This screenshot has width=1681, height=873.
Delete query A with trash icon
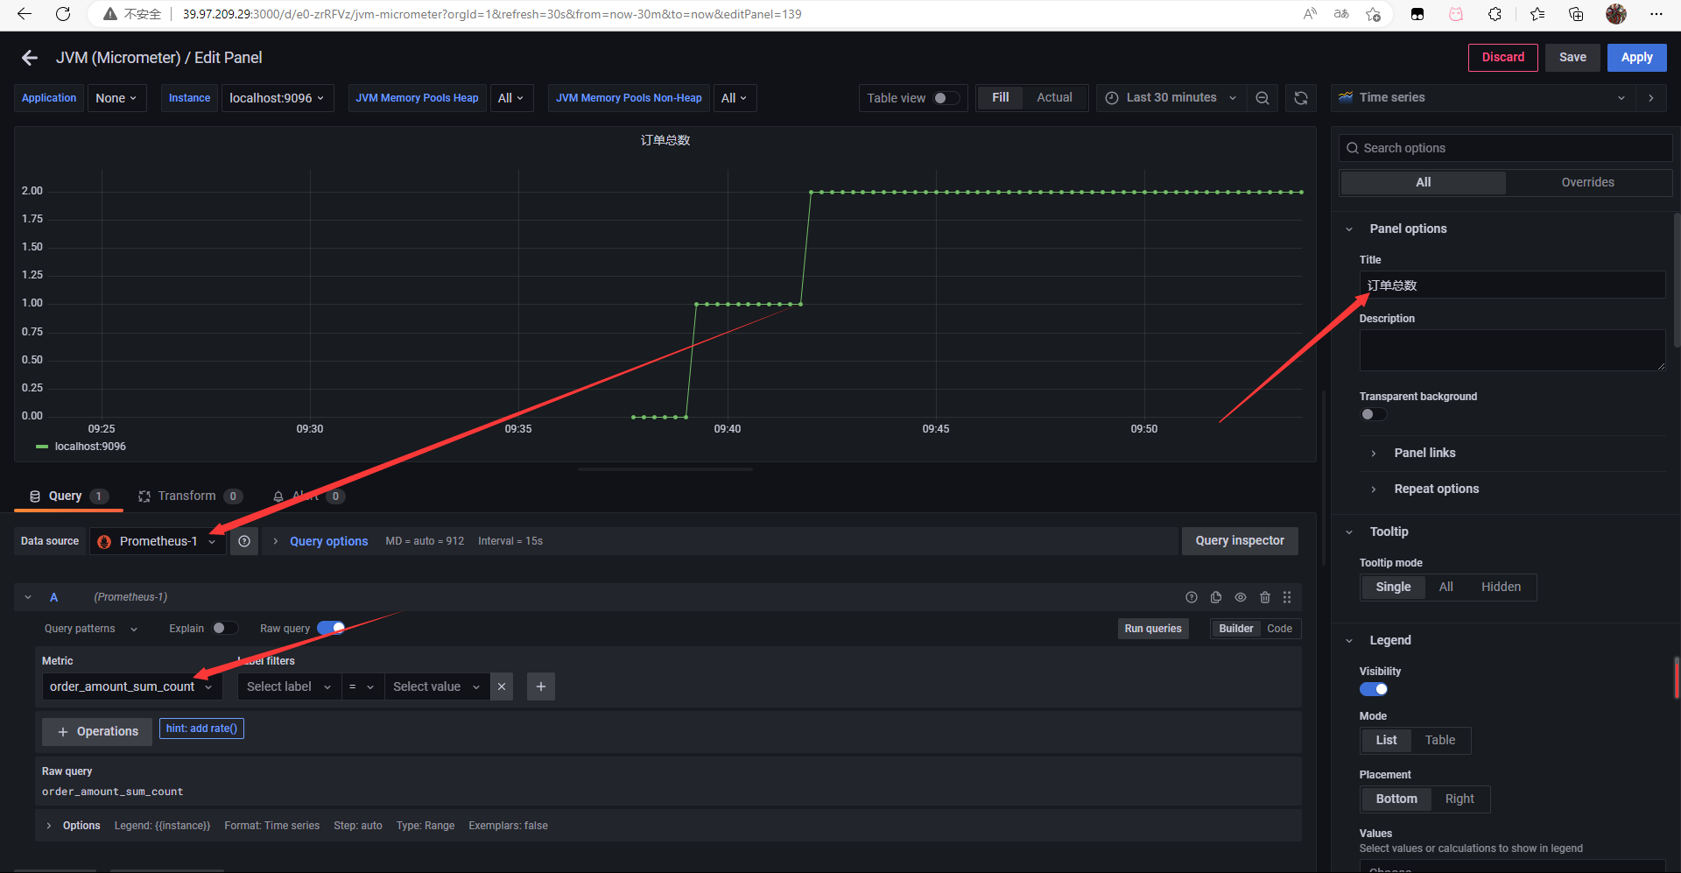coord(1265,597)
